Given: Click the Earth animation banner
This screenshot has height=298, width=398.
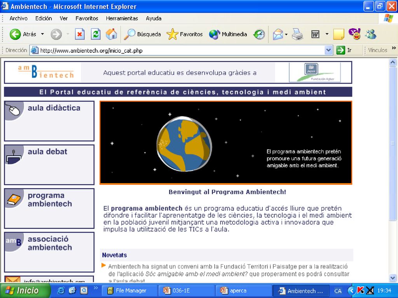Looking at the screenshot, I should (226, 143).
